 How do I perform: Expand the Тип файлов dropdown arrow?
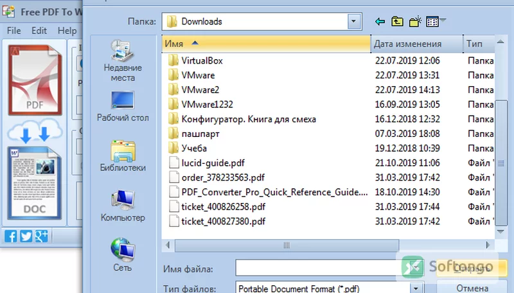click(416, 289)
